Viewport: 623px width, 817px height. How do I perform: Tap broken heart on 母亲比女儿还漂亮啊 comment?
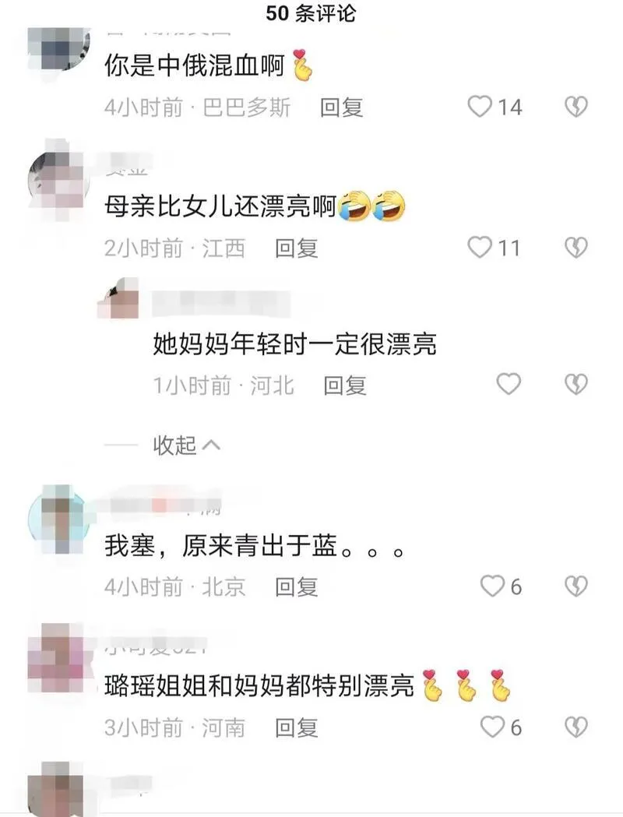(576, 248)
